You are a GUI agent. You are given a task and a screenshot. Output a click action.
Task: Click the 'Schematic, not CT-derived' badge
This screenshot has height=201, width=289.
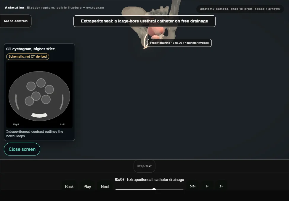coord(28,57)
